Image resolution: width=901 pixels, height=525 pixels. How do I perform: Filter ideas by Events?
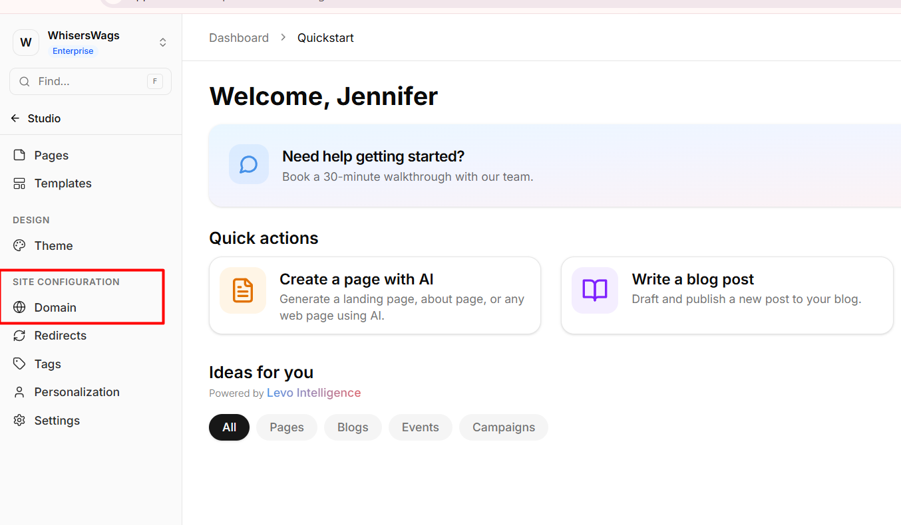(x=420, y=427)
